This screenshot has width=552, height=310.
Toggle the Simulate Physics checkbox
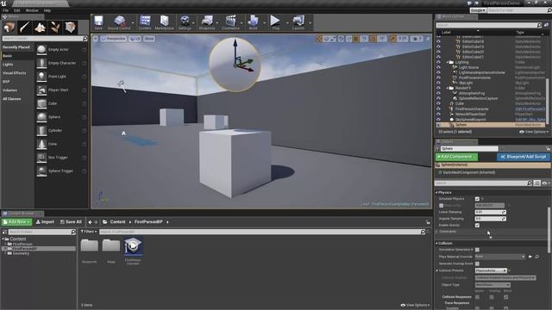pos(477,199)
